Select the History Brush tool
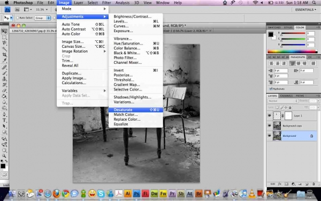 click(x=4, y=85)
